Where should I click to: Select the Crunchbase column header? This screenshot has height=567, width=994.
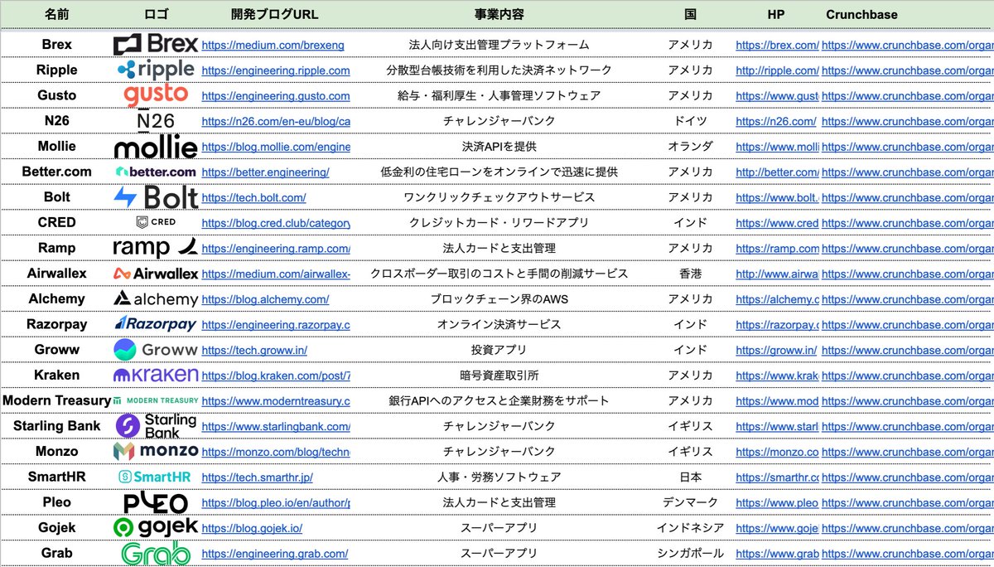click(x=861, y=14)
